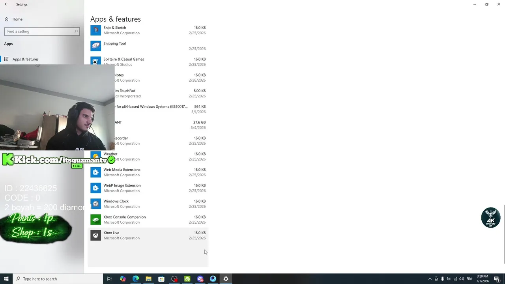Click the Xbox Console Companion icon
The height and width of the screenshot is (284, 505).
pos(95,220)
